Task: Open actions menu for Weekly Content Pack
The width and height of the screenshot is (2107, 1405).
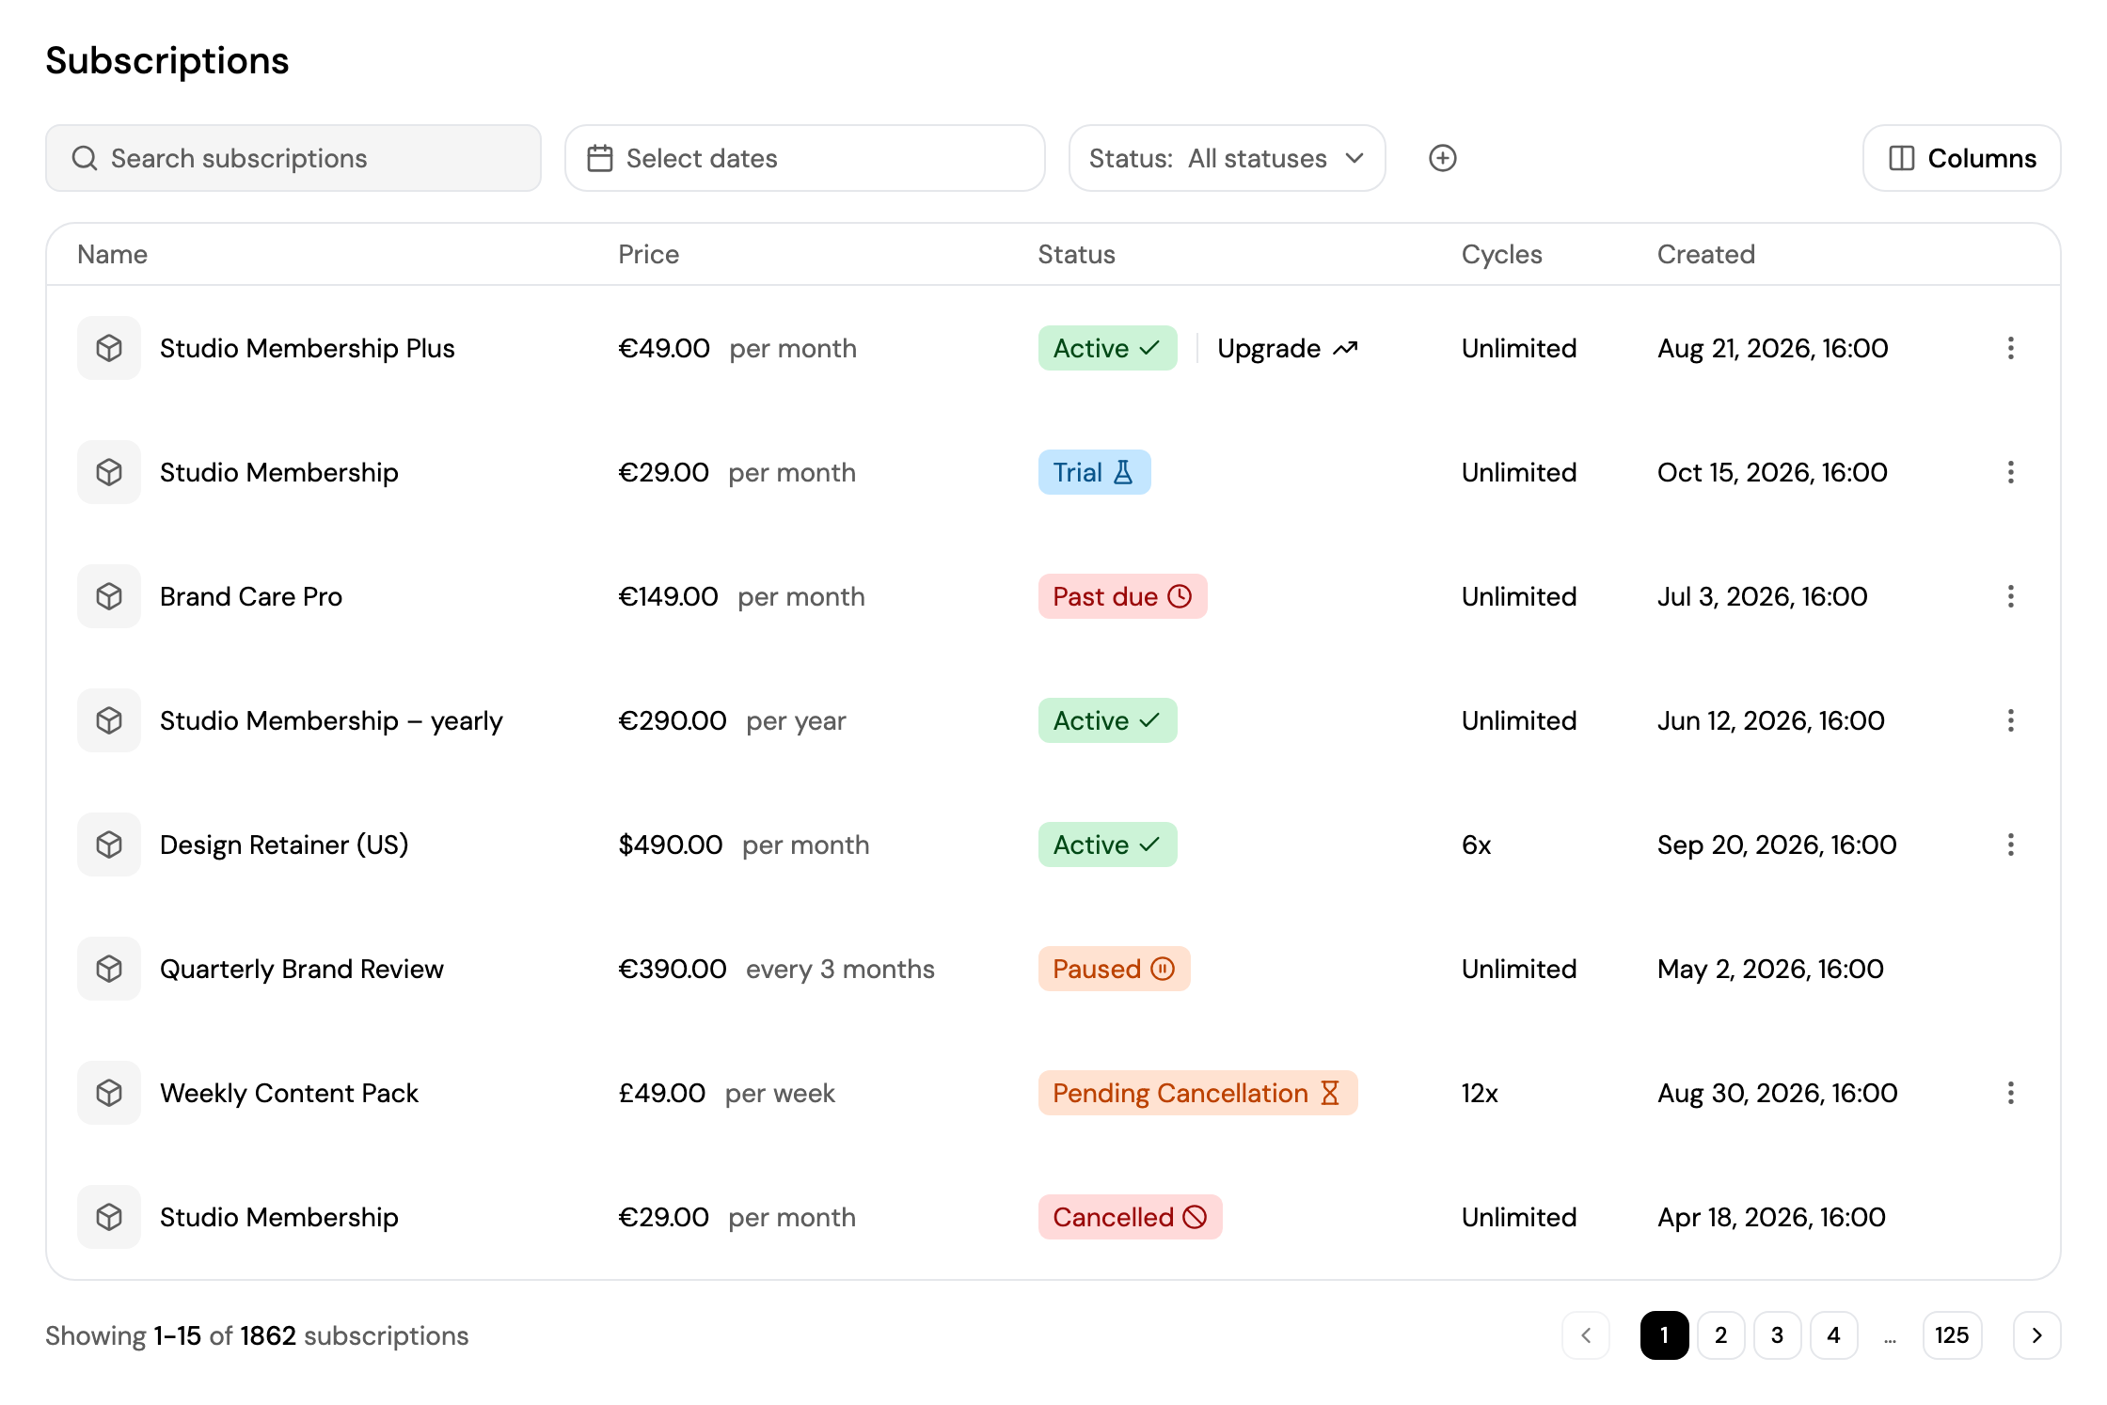Action: [x=2010, y=1093]
